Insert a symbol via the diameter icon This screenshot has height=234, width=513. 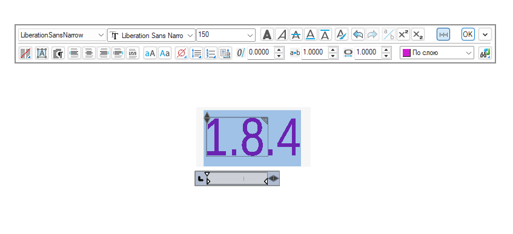182,53
